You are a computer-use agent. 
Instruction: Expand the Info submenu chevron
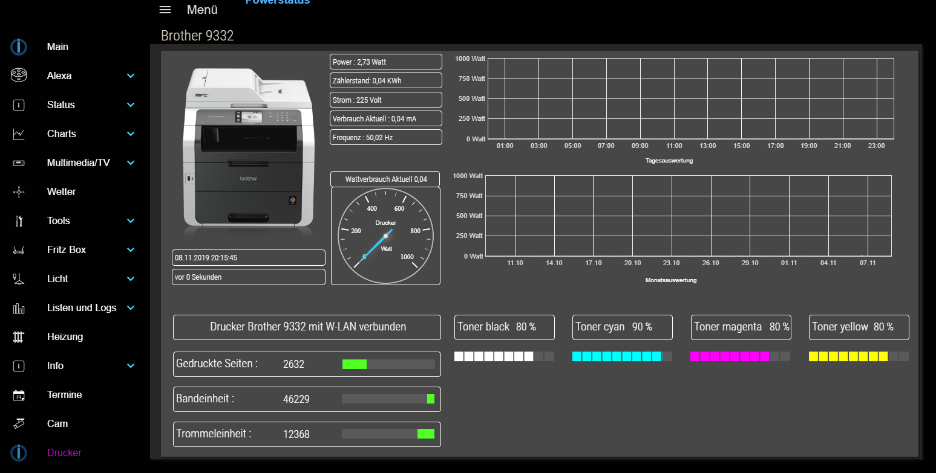click(131, 366)
